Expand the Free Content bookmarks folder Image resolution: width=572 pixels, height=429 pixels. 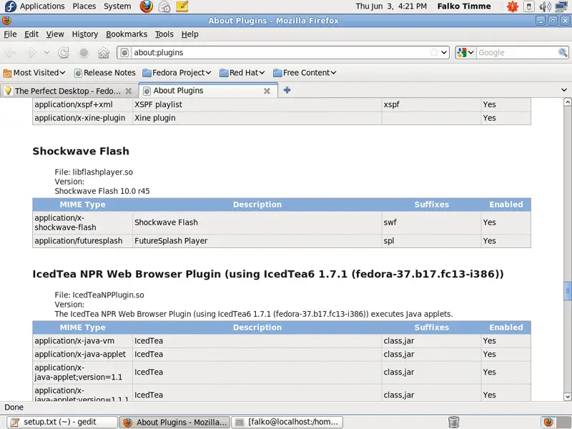click(x=305, y=73)
